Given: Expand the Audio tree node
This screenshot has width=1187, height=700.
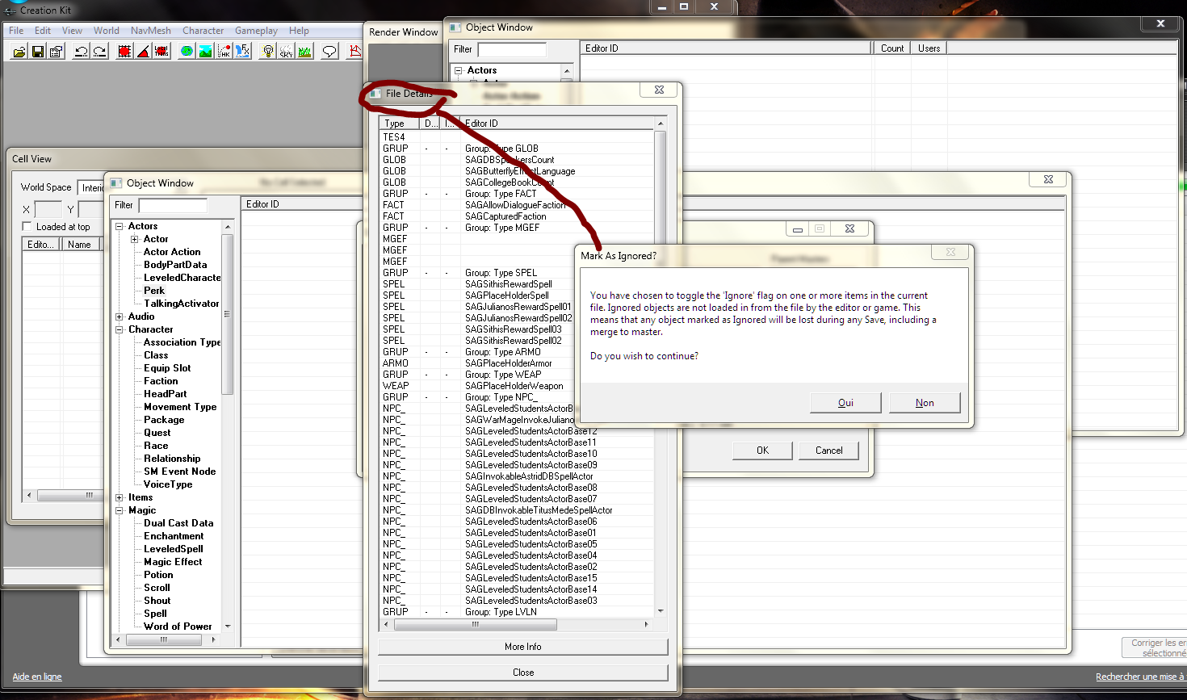Looking at the screenshot, I should 120,316.
